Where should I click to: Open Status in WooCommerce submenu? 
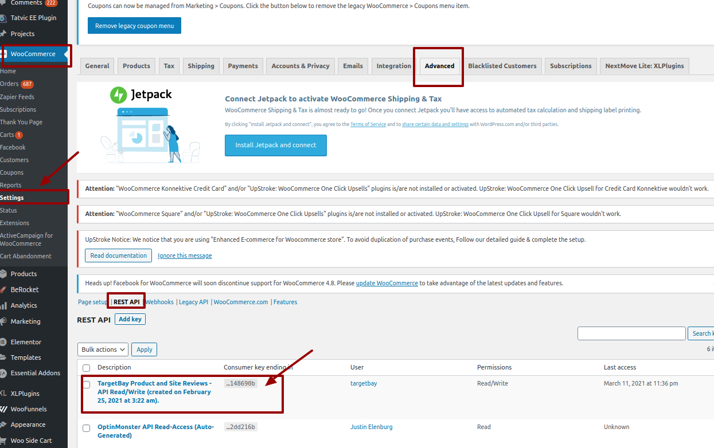[x=9, y=210]
